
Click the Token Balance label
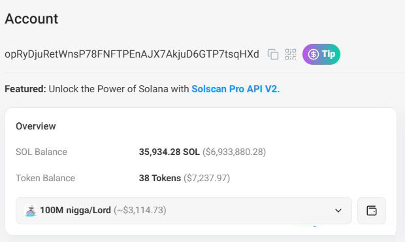(45, 178)
